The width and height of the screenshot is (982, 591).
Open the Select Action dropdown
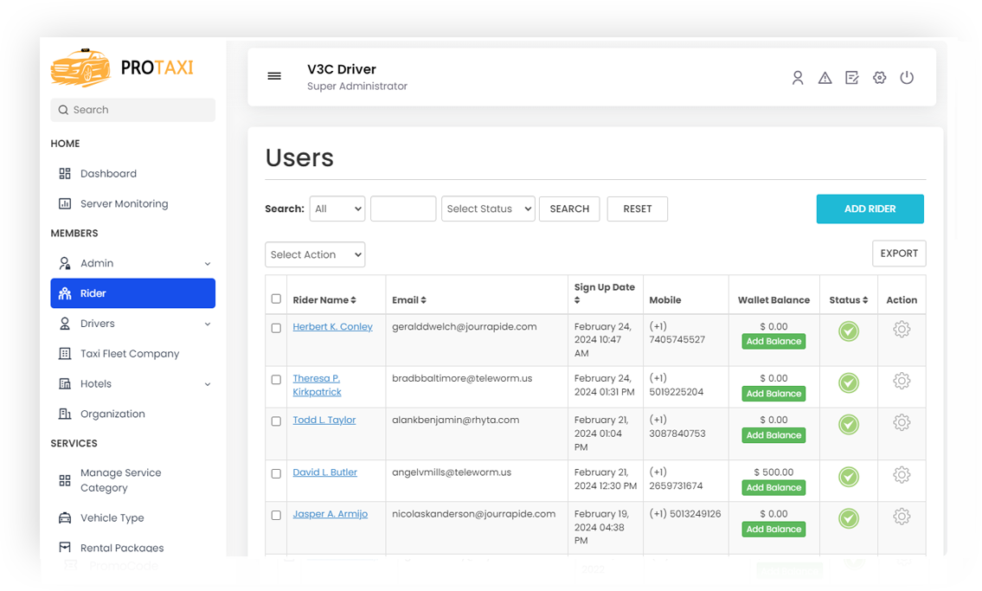[x=314, y=254]
